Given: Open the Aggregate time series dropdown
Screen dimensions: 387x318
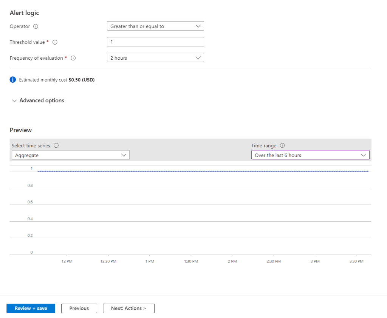Looking at the screenshot, I should (70, 155).
